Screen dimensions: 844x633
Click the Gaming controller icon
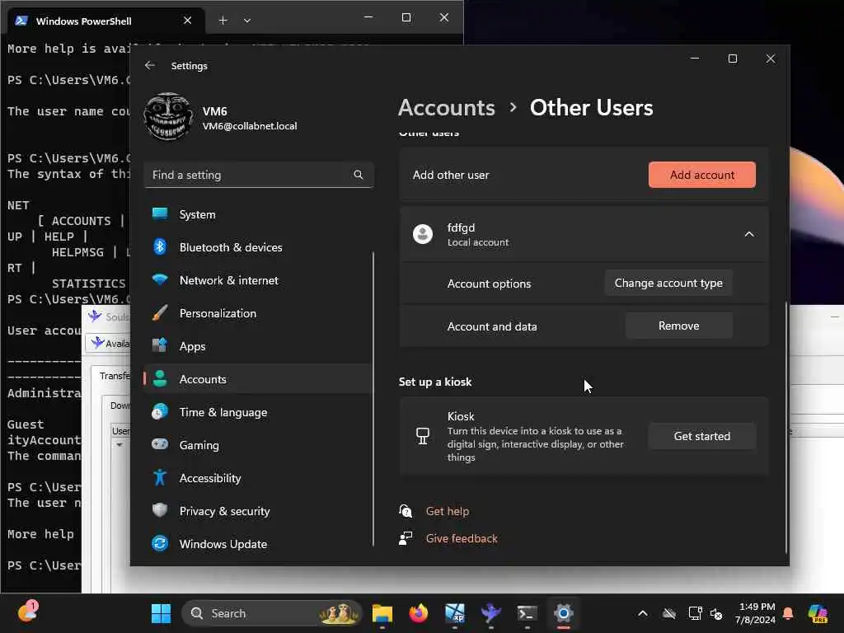click(160, 444)
